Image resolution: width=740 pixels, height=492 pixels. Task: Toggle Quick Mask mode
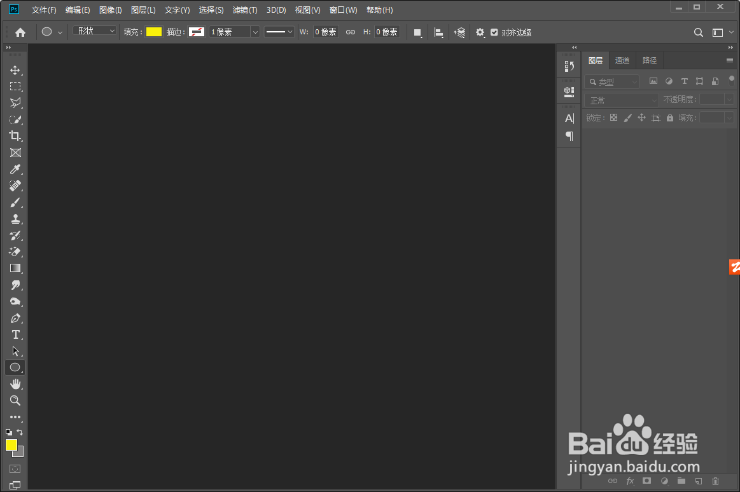(x=15, y=469)
